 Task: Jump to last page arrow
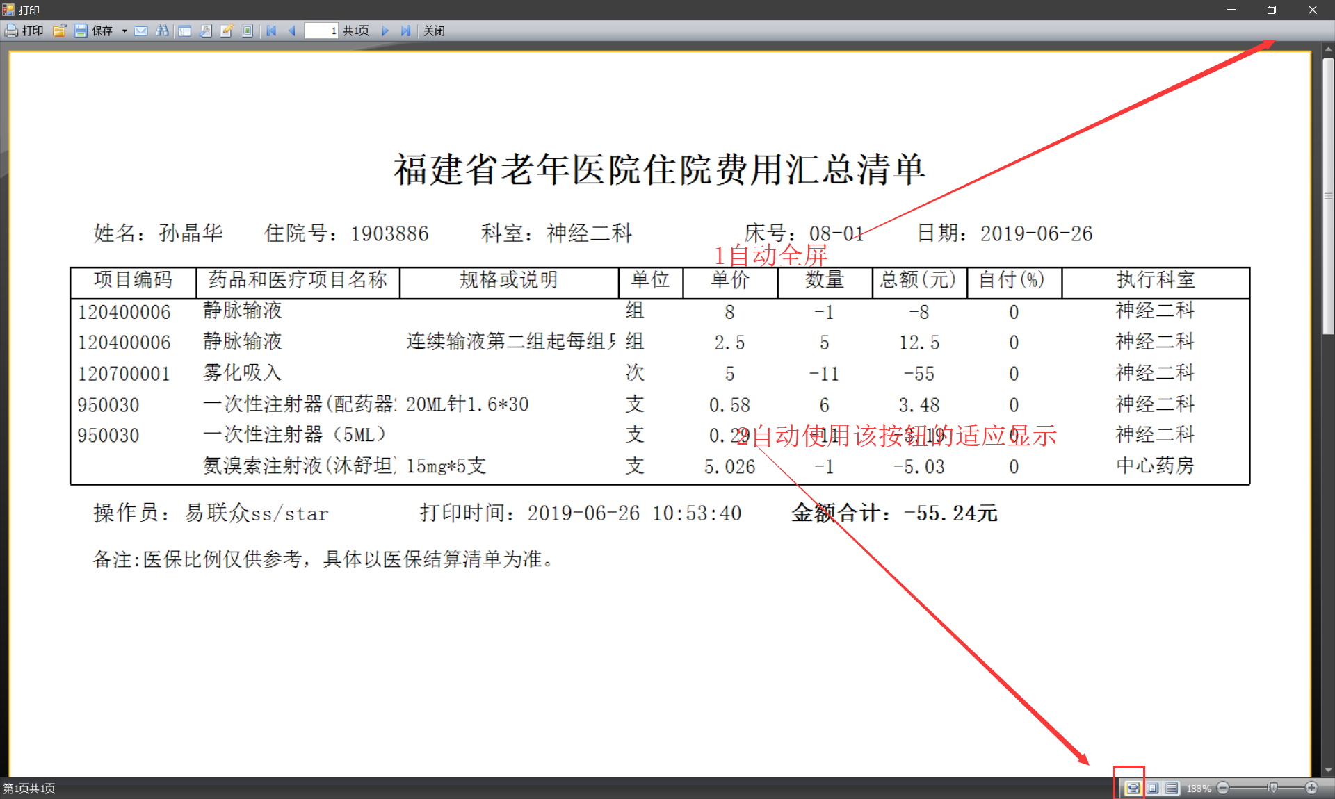[x=405, y=31]
